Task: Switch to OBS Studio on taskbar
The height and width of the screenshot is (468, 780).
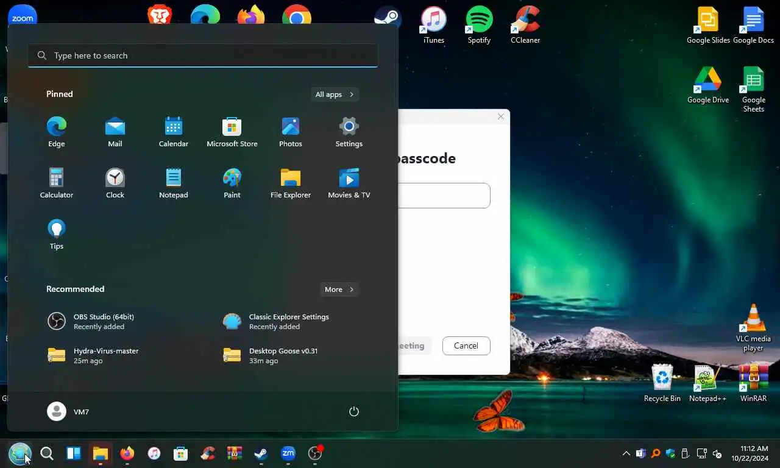Action: [315, 453]
